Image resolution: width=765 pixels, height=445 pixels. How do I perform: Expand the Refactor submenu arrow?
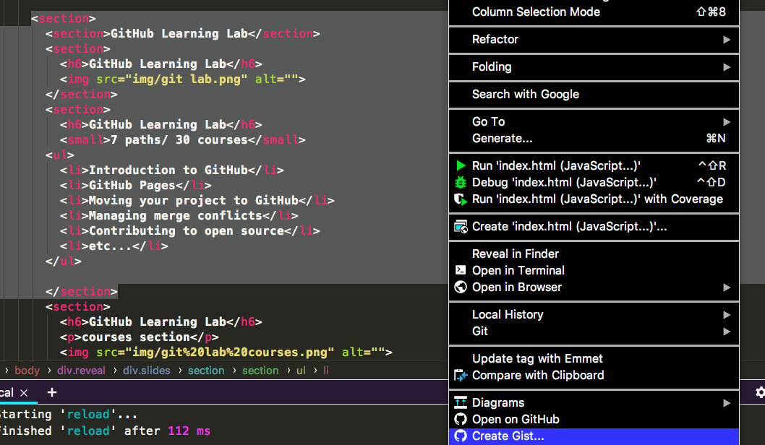(727, 40)
